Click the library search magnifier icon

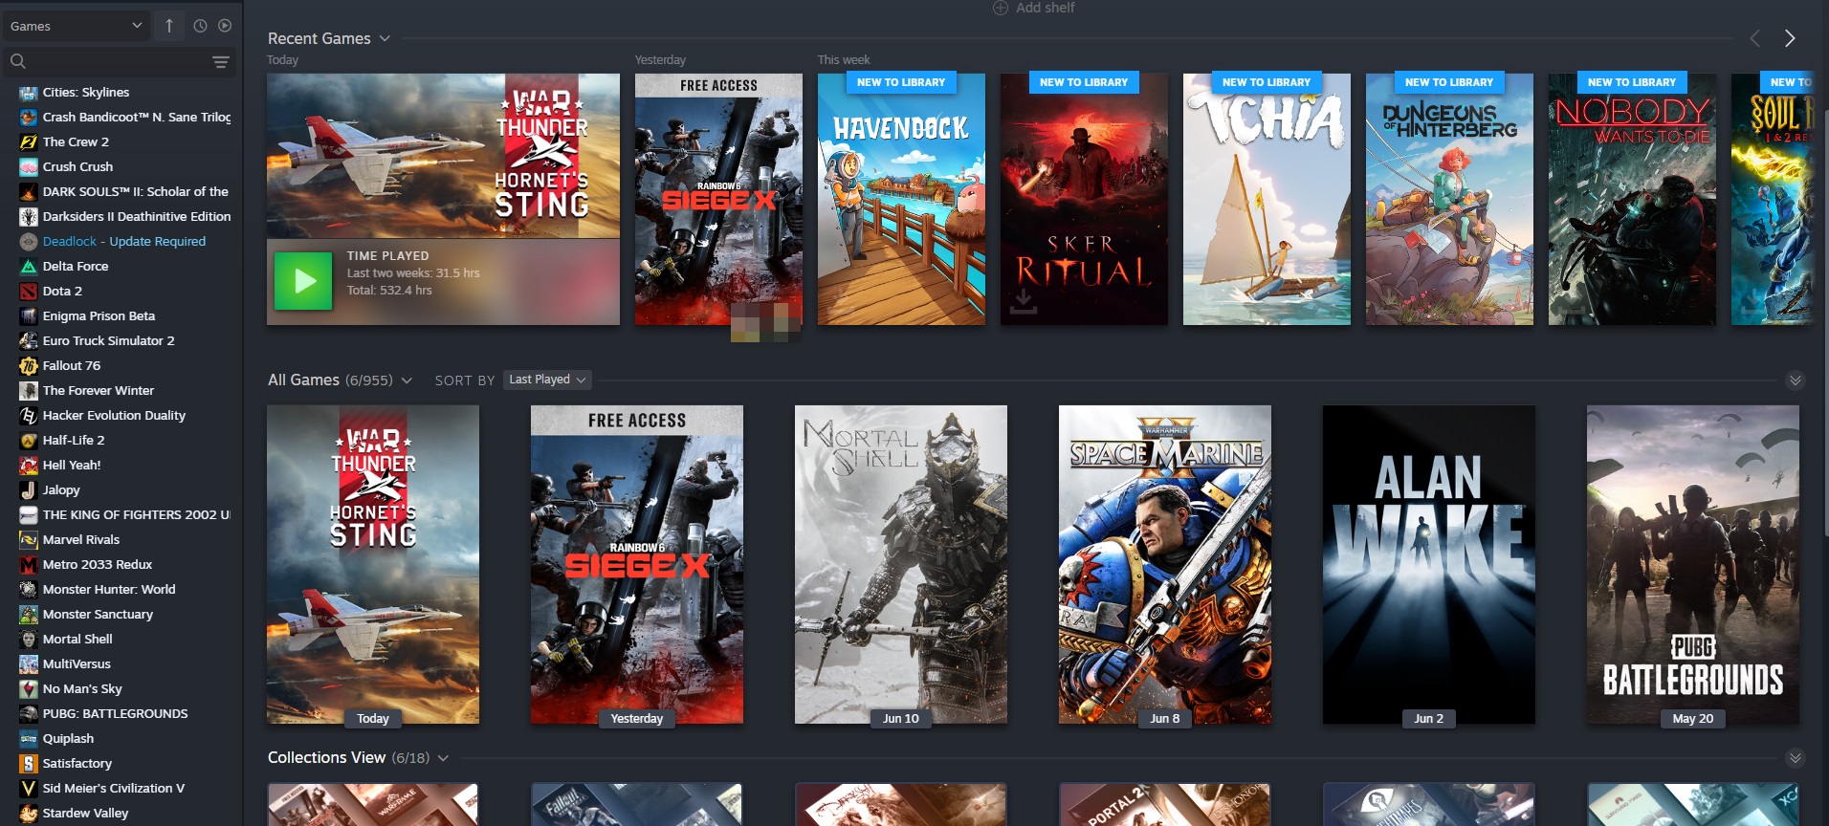coord(17,62)
